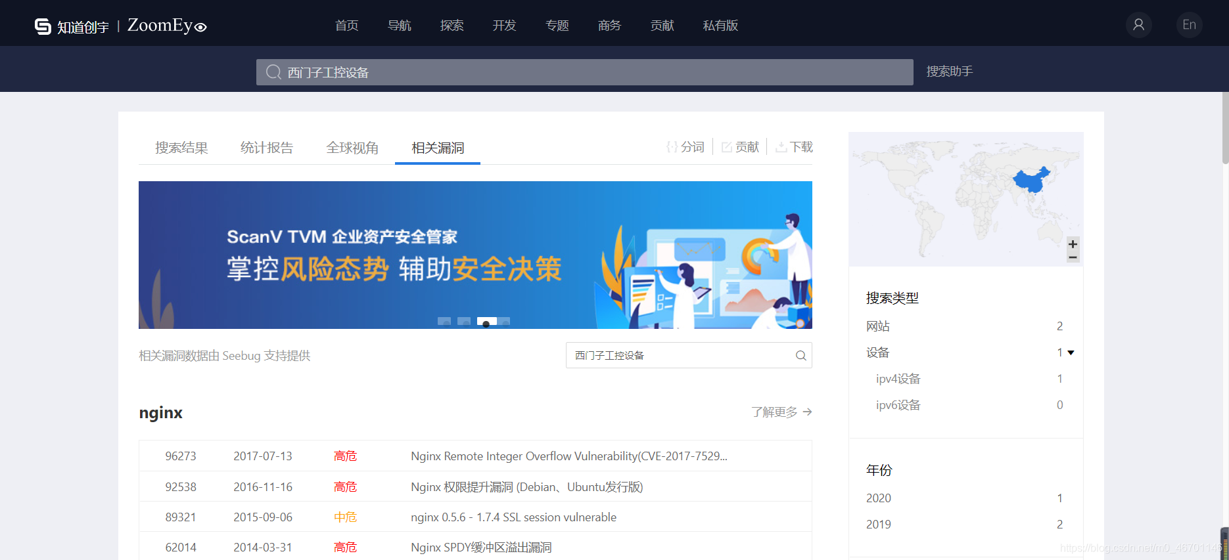Open 探索 in the top navigation
1229x560 pixels.
[x=452, y=26]
